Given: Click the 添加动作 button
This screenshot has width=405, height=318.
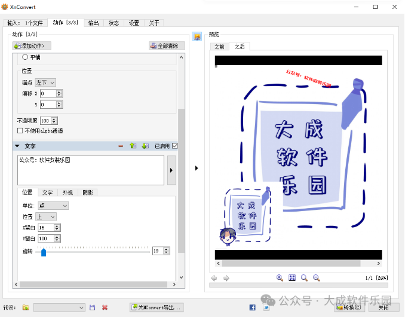Looking at the screenshot, I should pyautogui.click(x=32, y=45).
